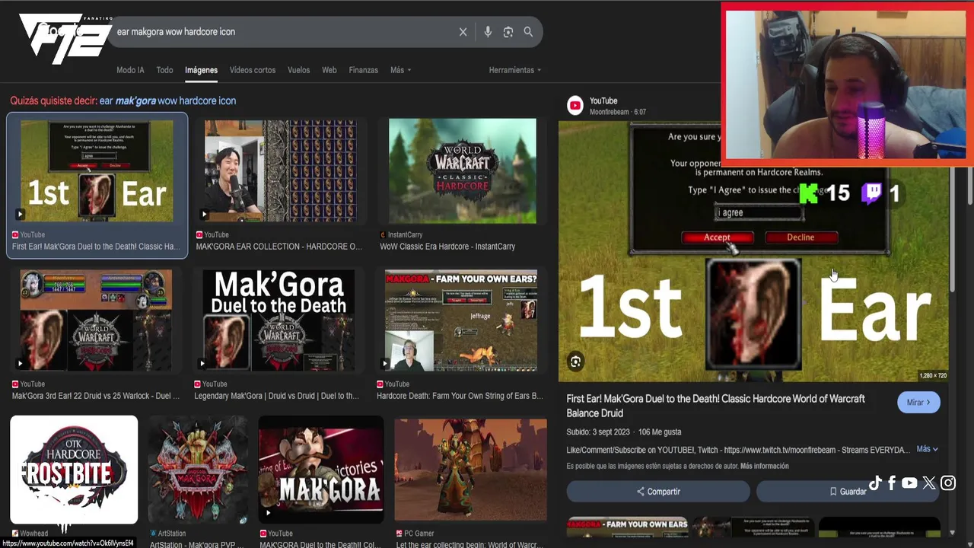Click Kick viewer count icon

[809, 193]
